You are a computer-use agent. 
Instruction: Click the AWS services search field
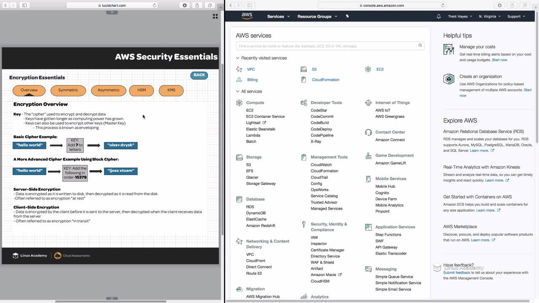click(x=330, y=46)
